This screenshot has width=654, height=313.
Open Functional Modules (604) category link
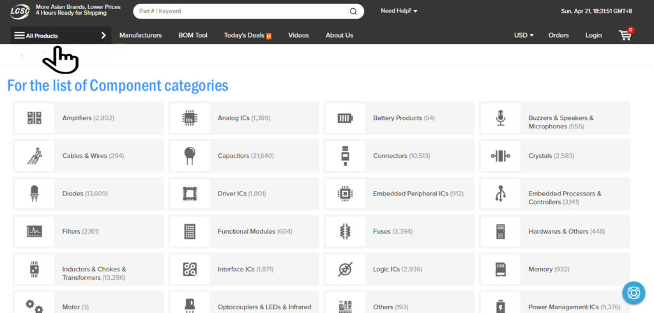(x=255, y=231)
